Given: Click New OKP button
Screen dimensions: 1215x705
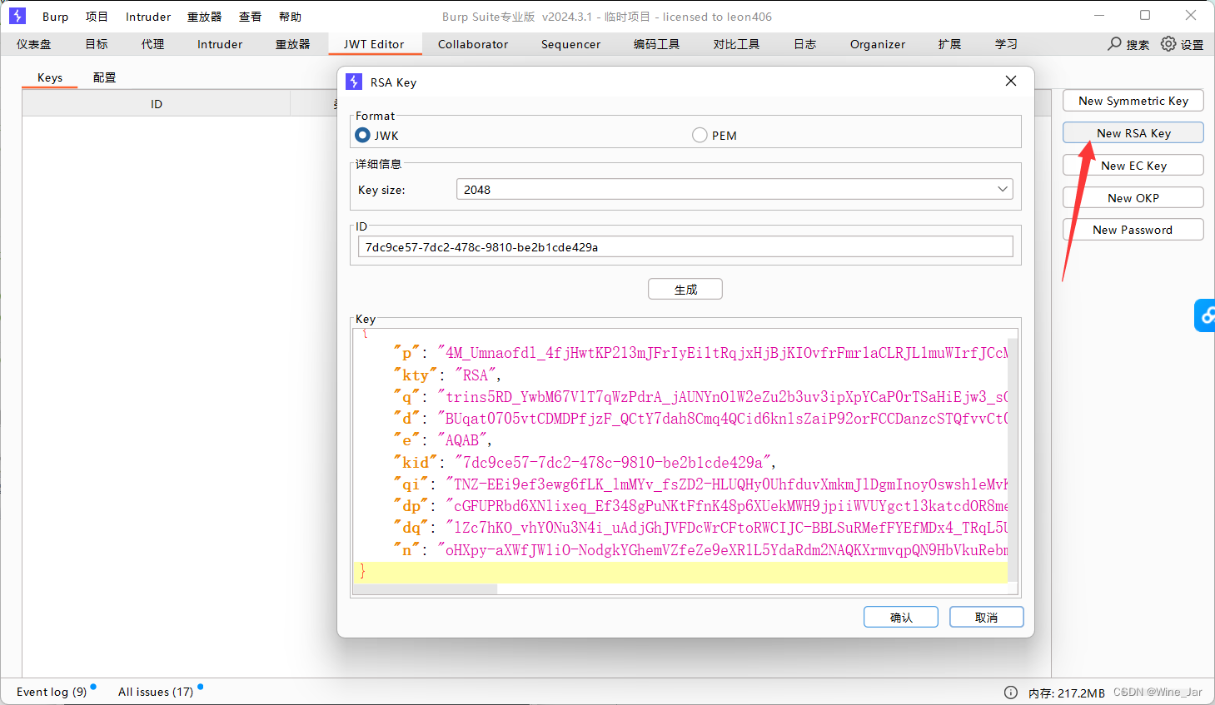Looking at the screenshot, I should [x=1133, y=198].
